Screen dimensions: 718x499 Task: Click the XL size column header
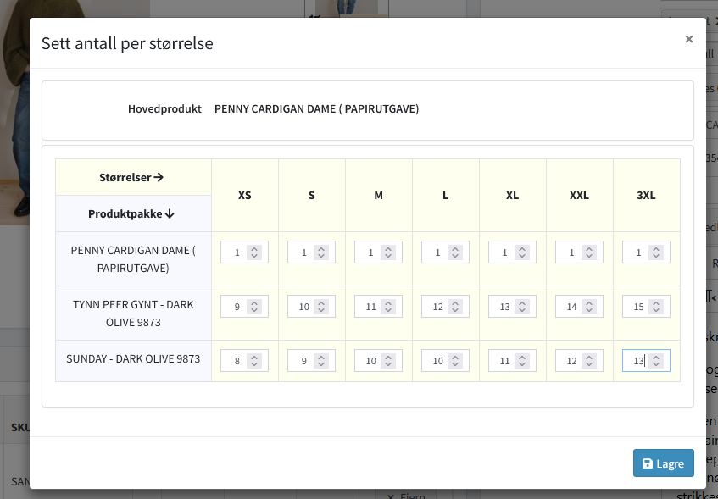[512, 195]
